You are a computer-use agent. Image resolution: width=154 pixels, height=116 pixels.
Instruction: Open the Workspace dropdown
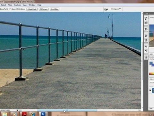116,9
